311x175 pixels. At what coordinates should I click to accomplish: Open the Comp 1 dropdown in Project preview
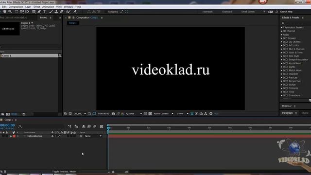[32, 23]
